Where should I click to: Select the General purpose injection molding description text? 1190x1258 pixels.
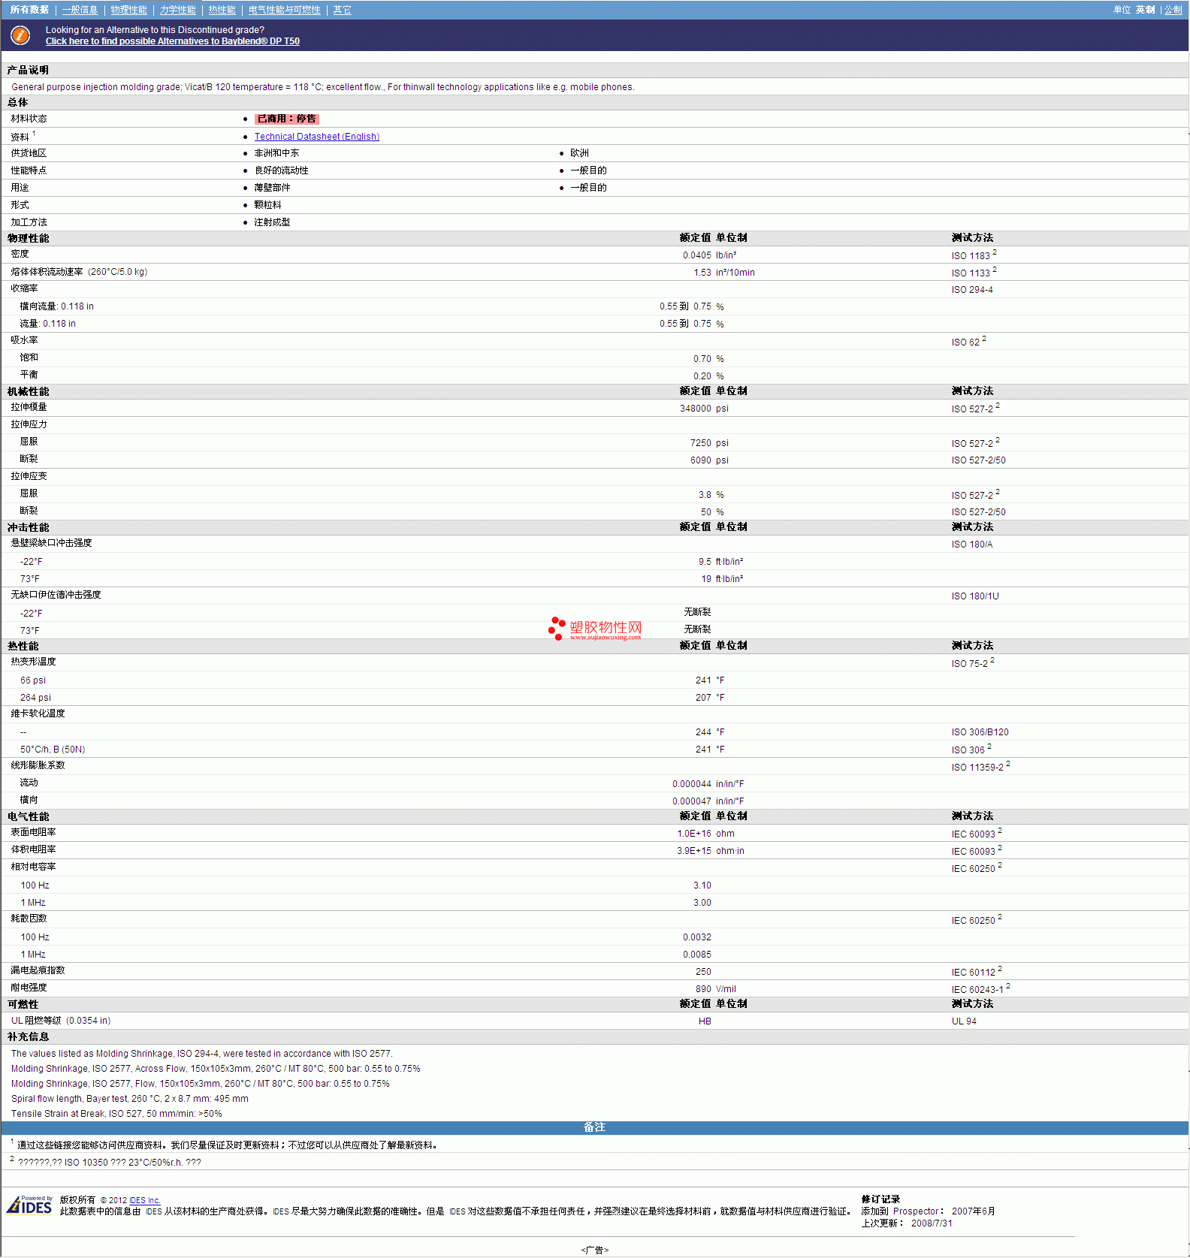coord(322,87)
